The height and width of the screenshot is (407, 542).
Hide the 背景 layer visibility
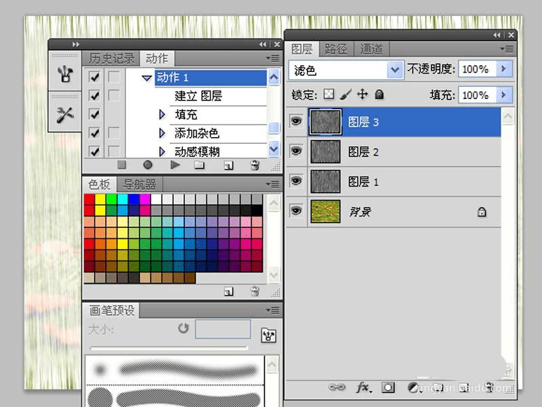pos(296,211)
